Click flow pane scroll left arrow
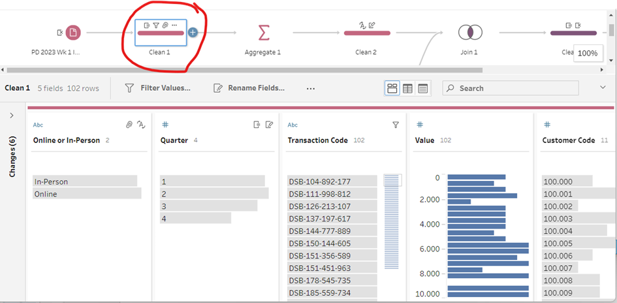Image resolution: width=617 pixels, height=303 pixels. [3, 70]
